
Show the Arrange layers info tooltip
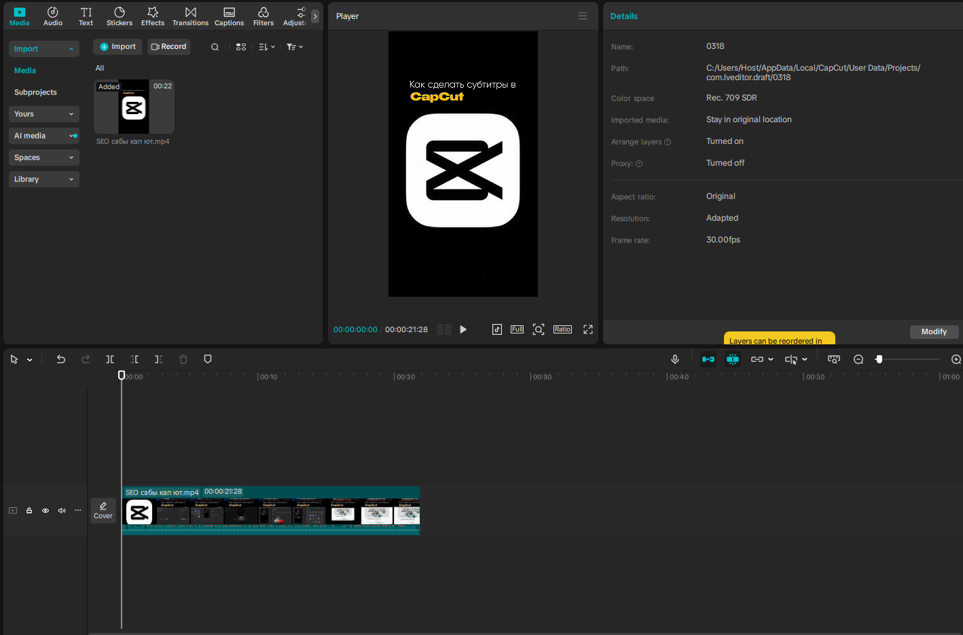[668, 142]
